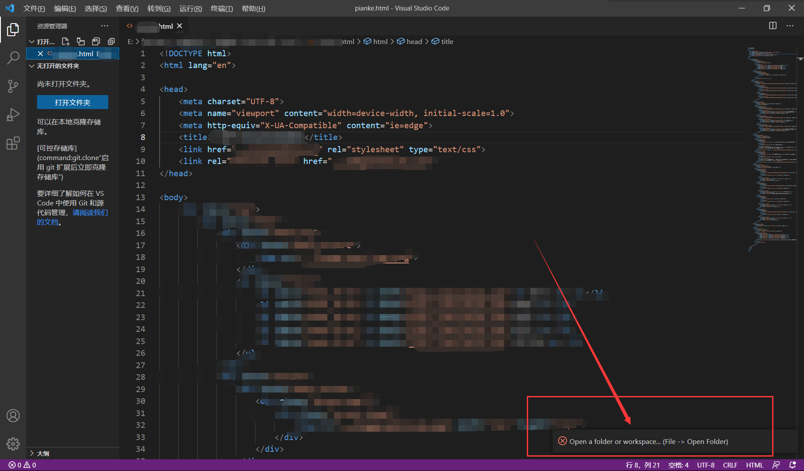
Task: Click the </head> closing tag line
Action: pos(176,173)
